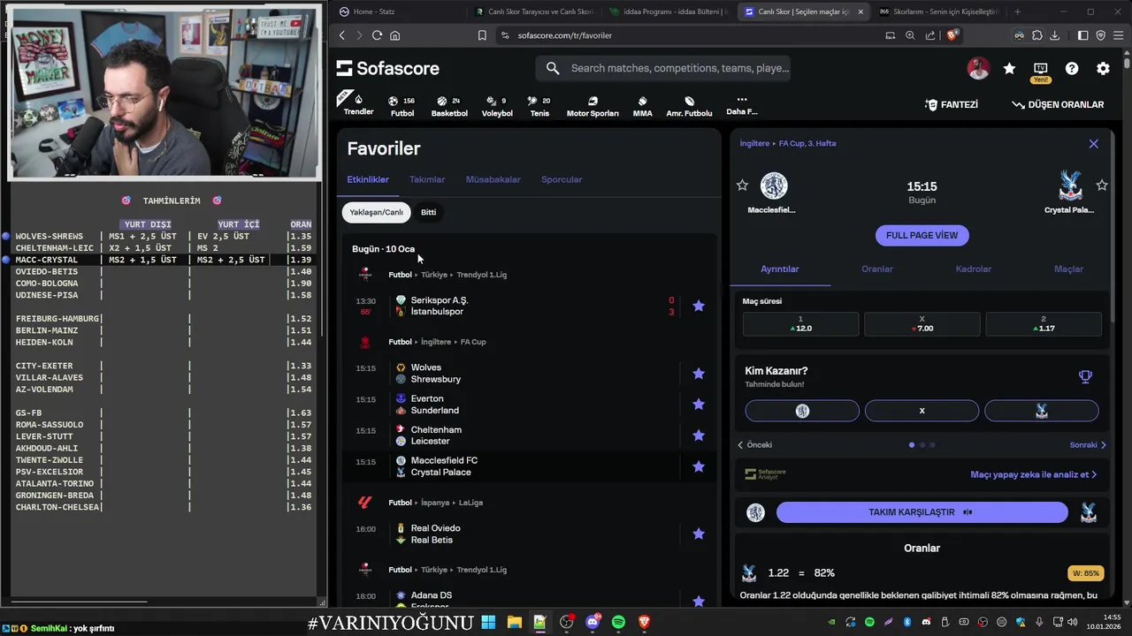The image size is (1132, 636).
Task: Switch to the Home - Statz browser tab
Action: (x=400, y=11)
